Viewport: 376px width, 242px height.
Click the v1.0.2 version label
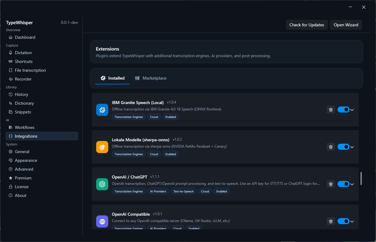click(177, 139)
